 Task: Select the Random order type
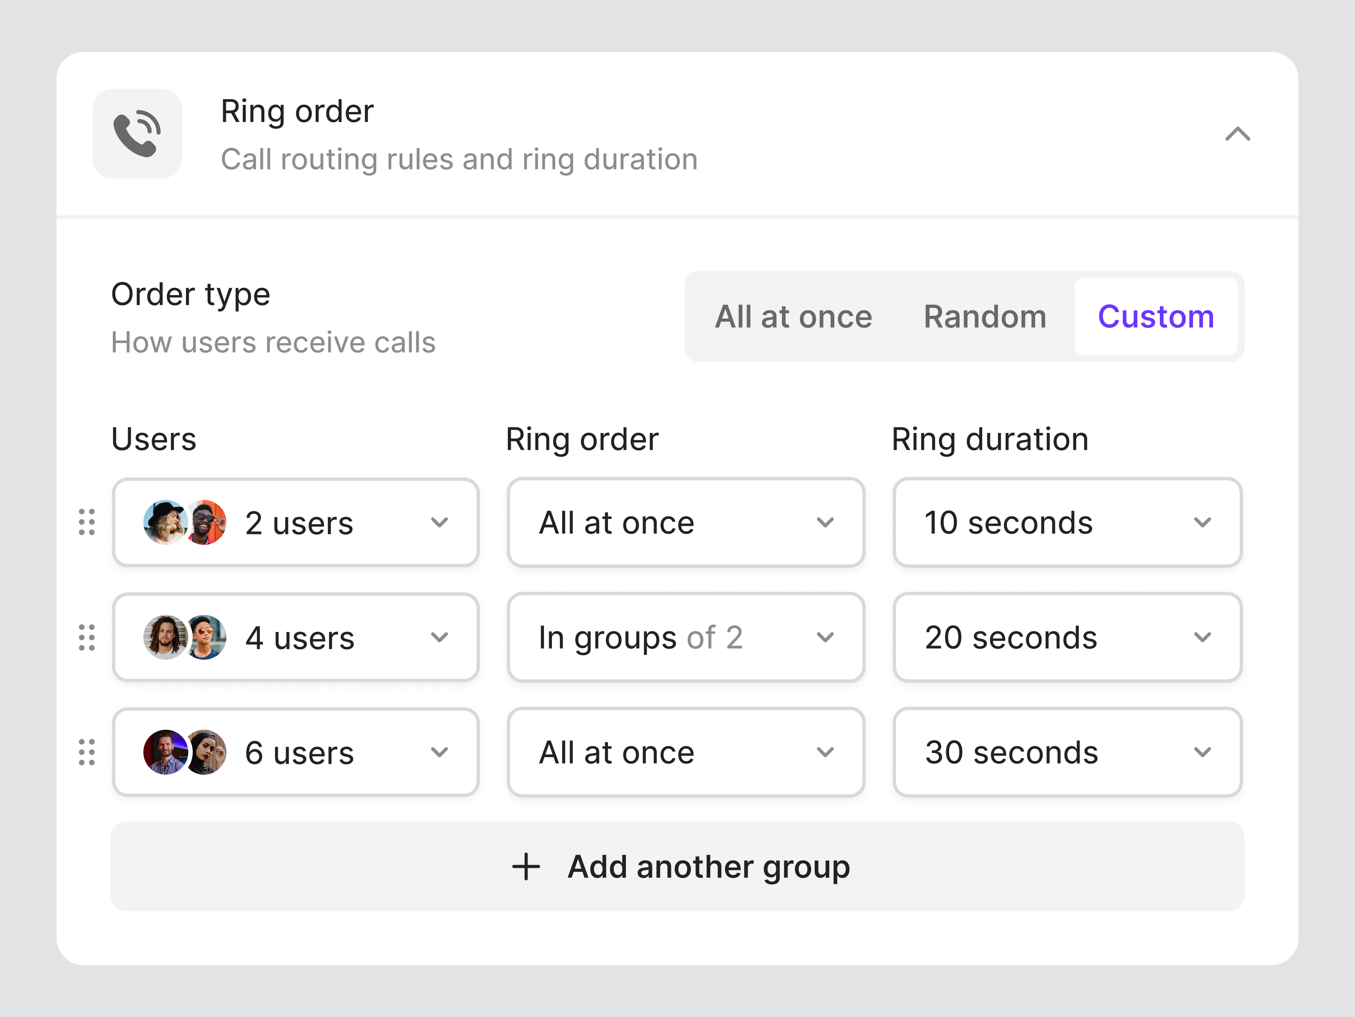[x=984, y=317]
